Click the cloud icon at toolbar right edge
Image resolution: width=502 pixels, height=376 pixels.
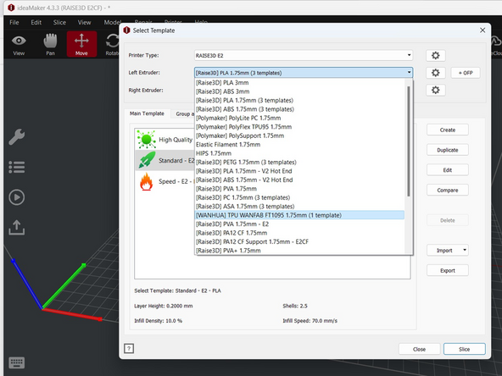496,41
